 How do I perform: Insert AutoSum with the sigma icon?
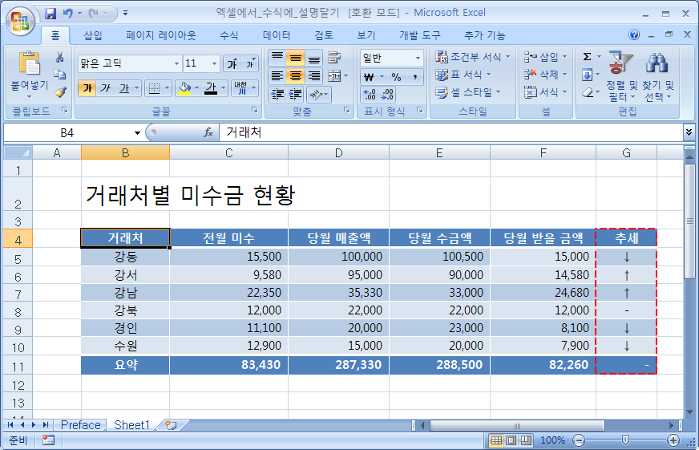click(587, 57)
